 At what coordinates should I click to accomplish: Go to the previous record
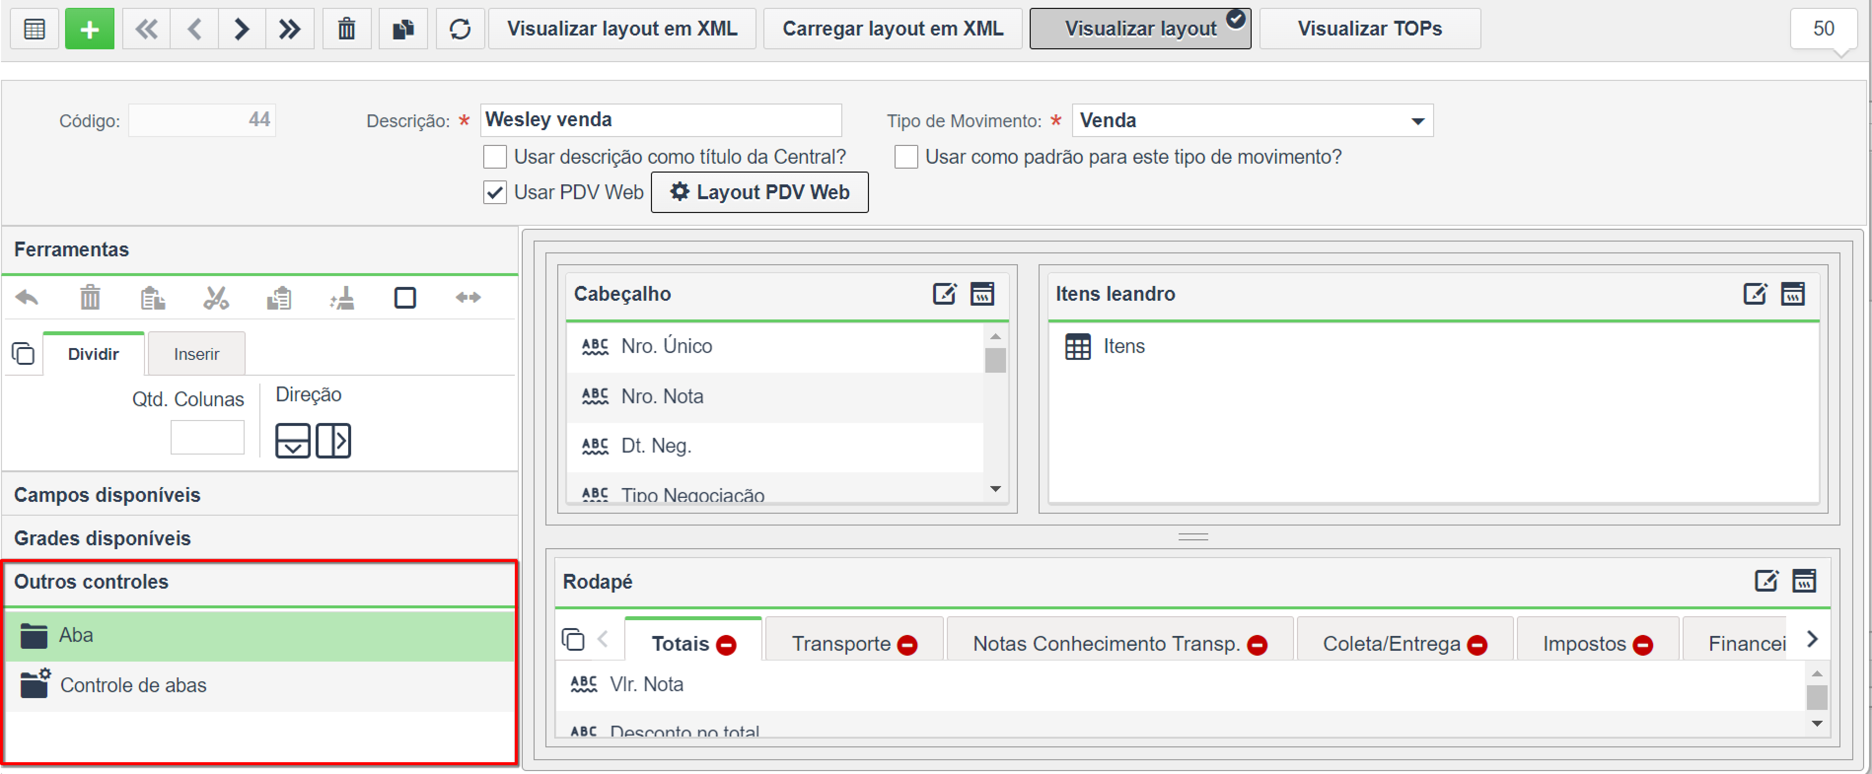click(x=194, y=29)
